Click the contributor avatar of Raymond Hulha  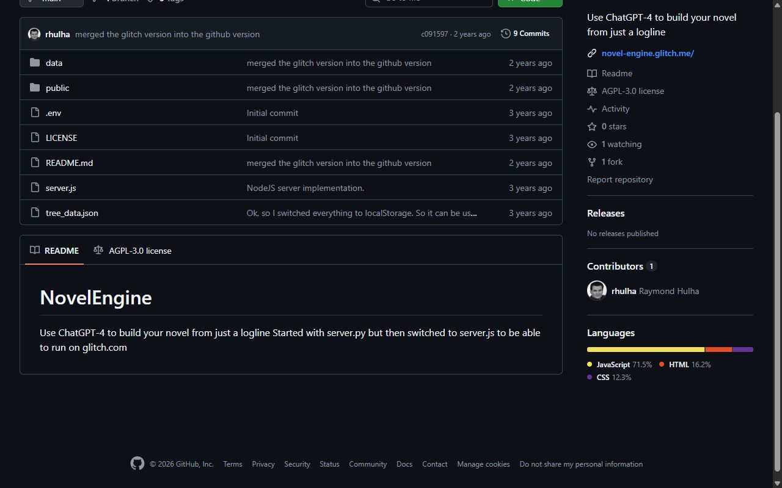click(x=597, y=290)
